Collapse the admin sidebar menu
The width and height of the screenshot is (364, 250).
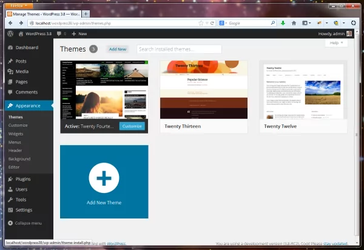coord(24,223)
